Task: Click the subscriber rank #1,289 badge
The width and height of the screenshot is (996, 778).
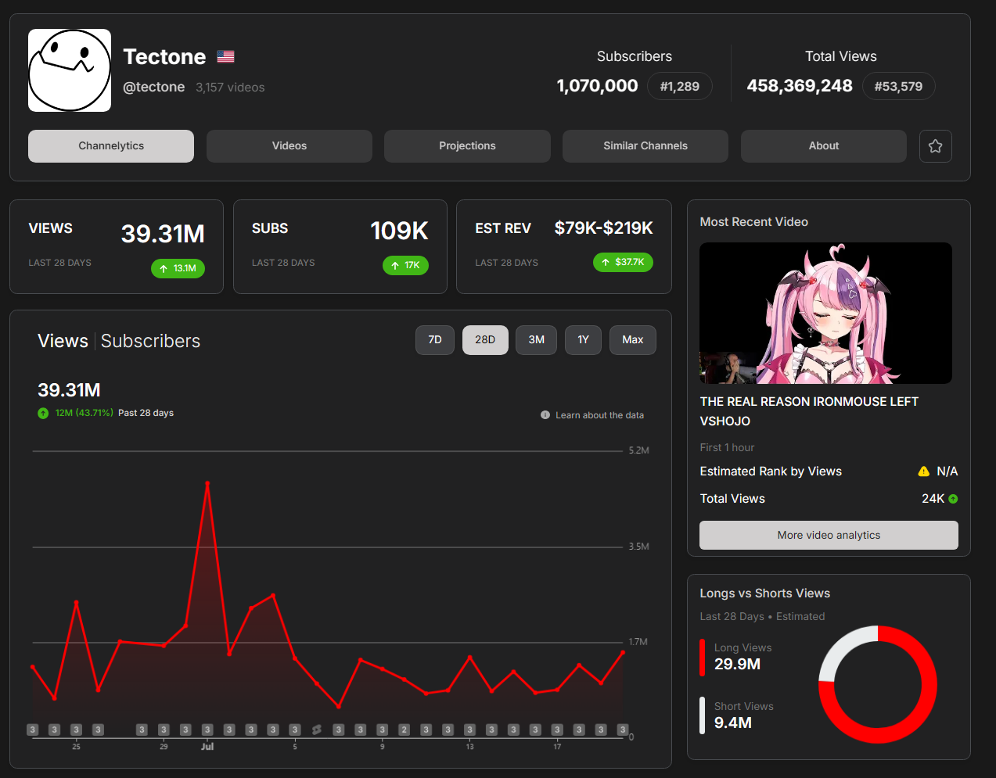Action: 680,86
